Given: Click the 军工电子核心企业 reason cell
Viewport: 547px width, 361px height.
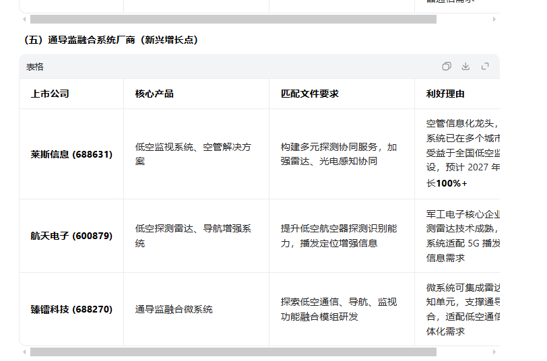Looking at the screenshot, I should pyautogui.click(x=457, y=236).
